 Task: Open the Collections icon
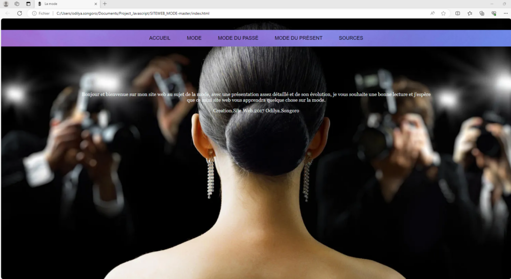click(482, 13)
